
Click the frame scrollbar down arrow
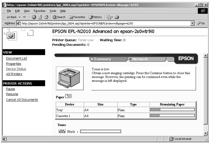[205, 133]
